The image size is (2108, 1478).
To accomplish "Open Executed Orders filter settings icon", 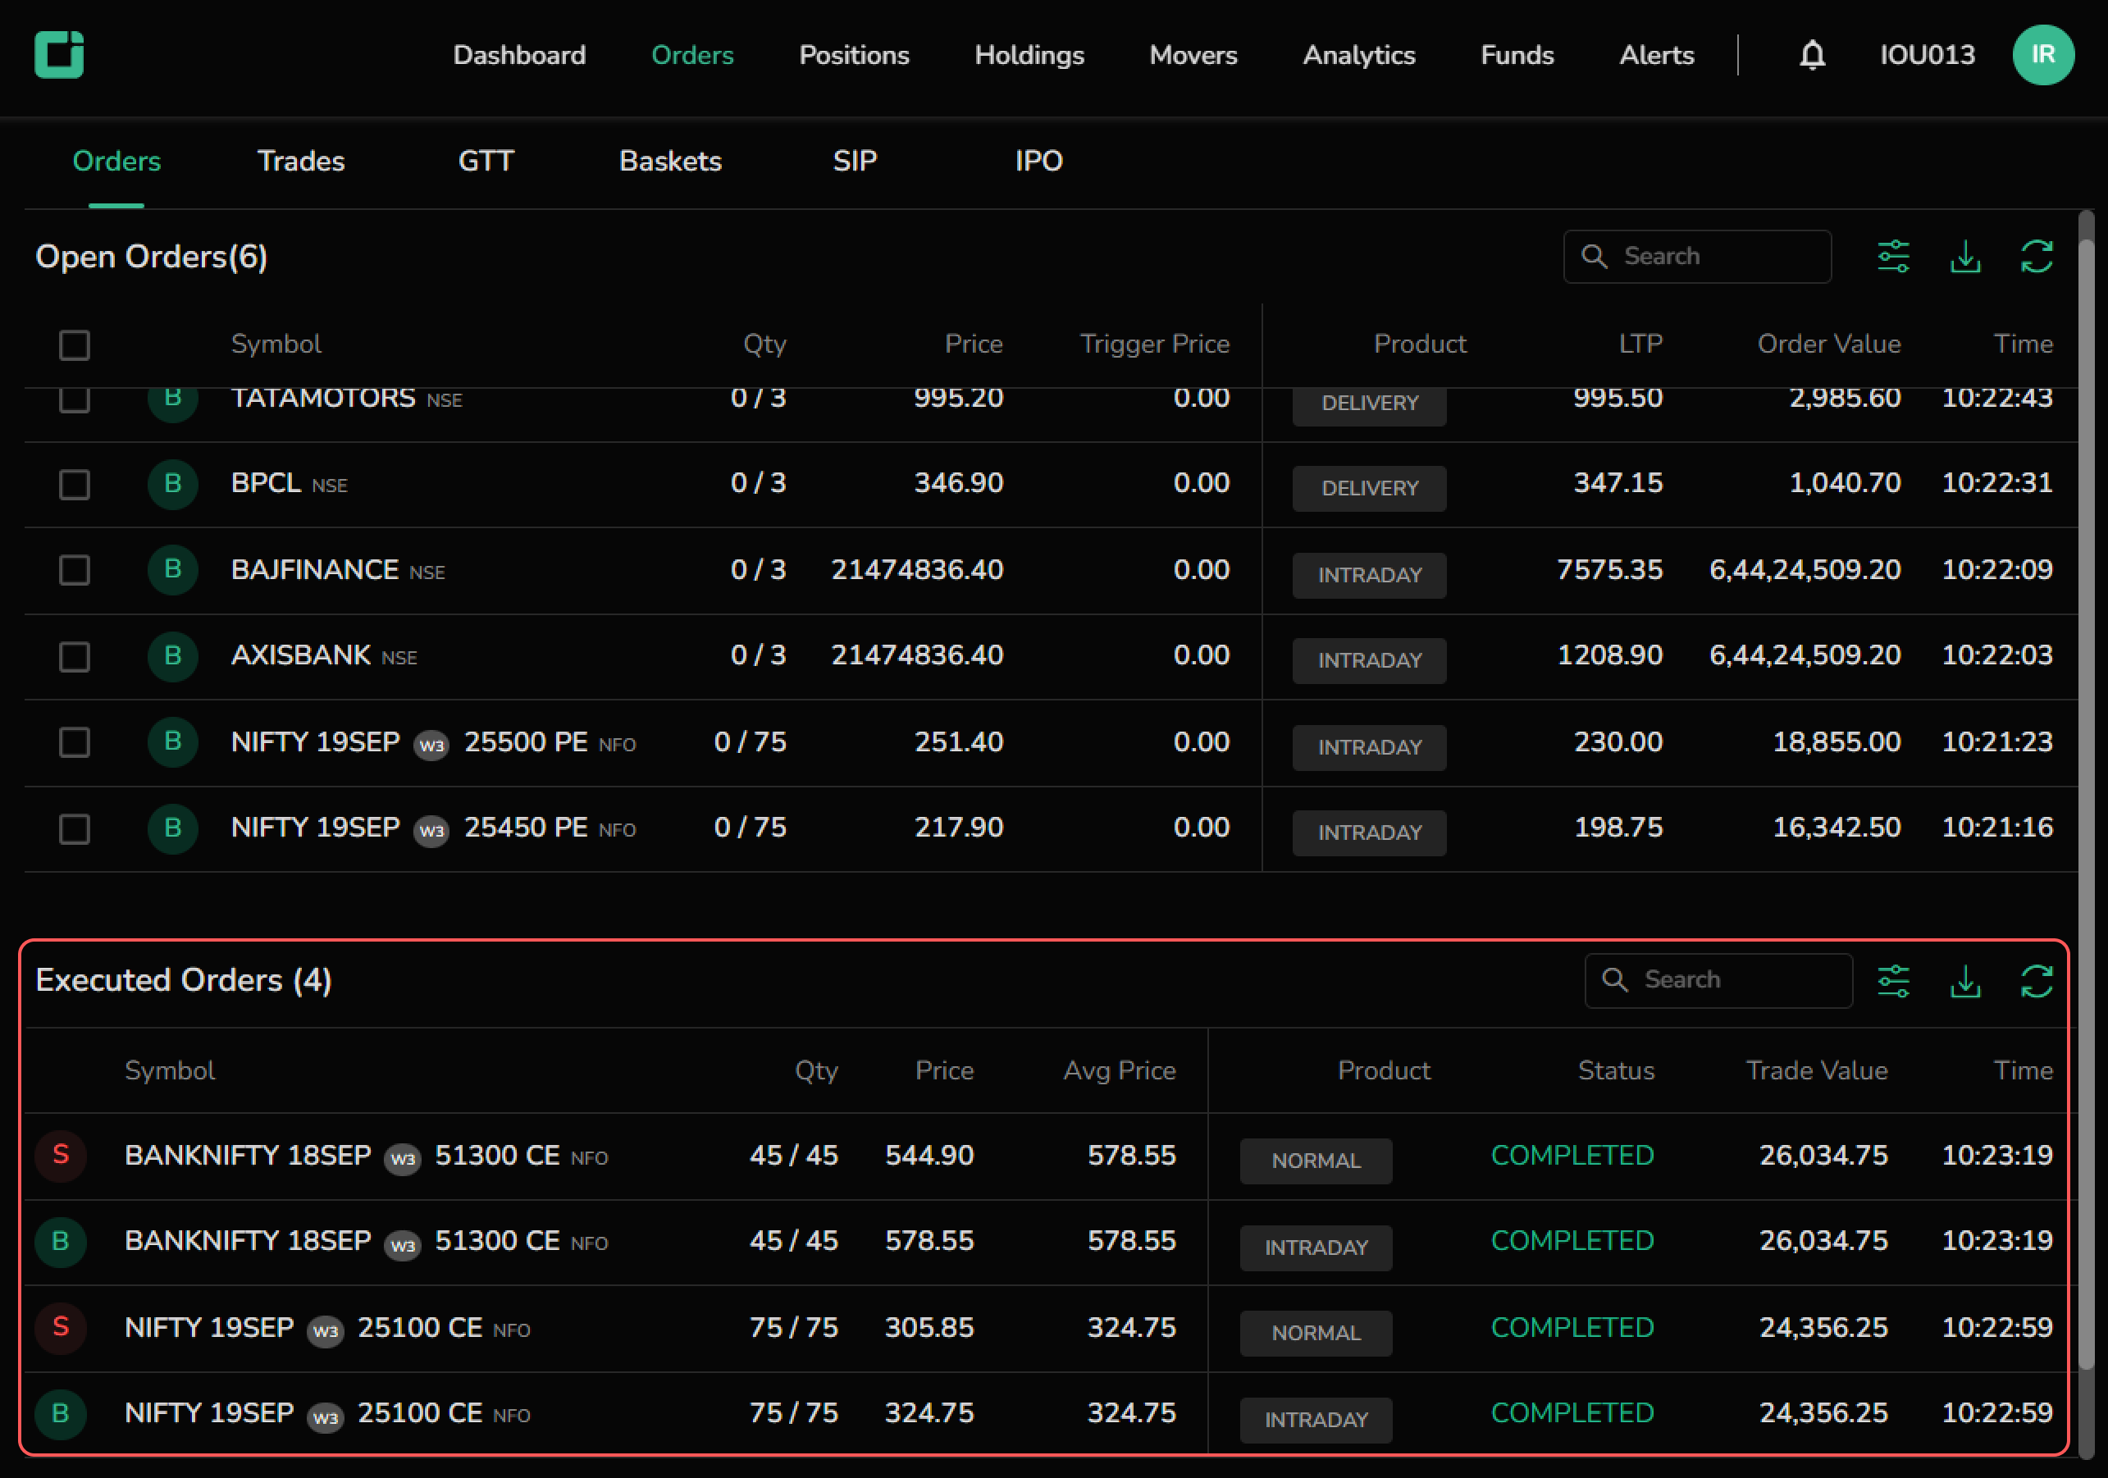I will (x=1893, y=980).
